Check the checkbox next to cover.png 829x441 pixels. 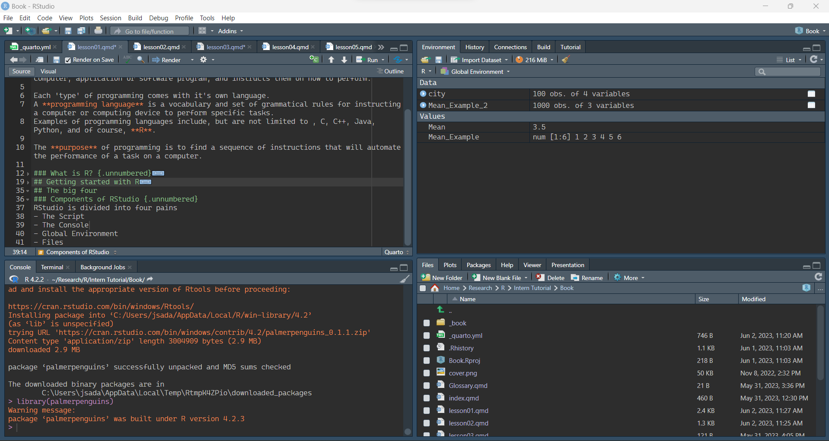(426, 372)
